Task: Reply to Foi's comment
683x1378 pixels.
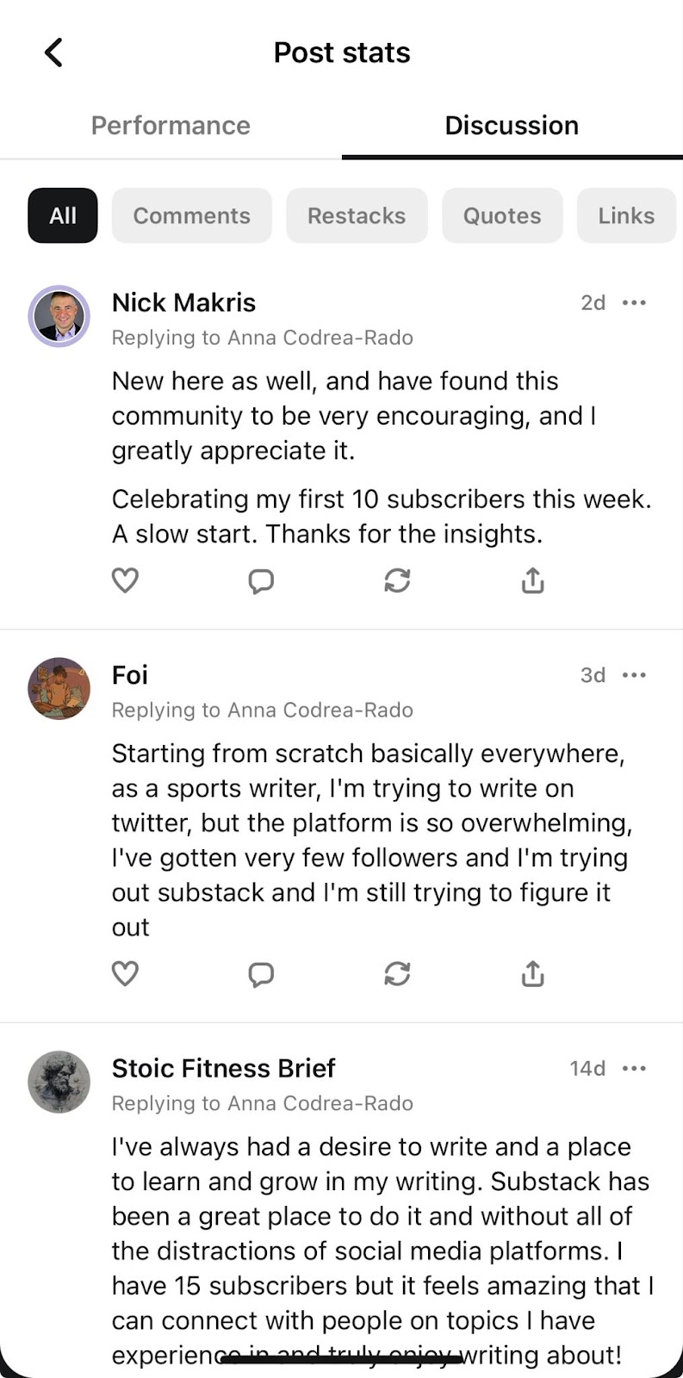Action: 261,974
